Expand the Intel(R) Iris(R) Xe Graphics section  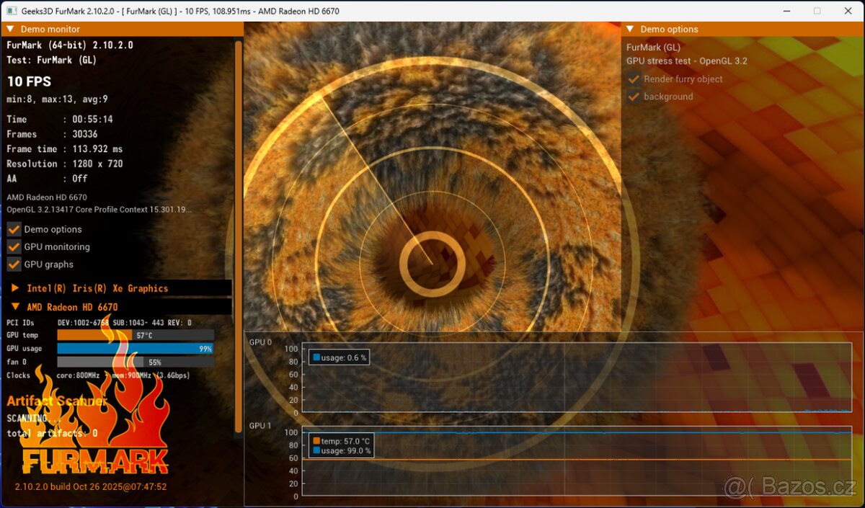point(15,288)
